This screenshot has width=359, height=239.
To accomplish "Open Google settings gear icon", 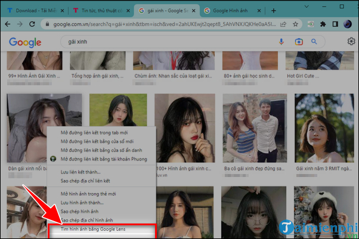I will pyautogui.click(x=351, y=42).
